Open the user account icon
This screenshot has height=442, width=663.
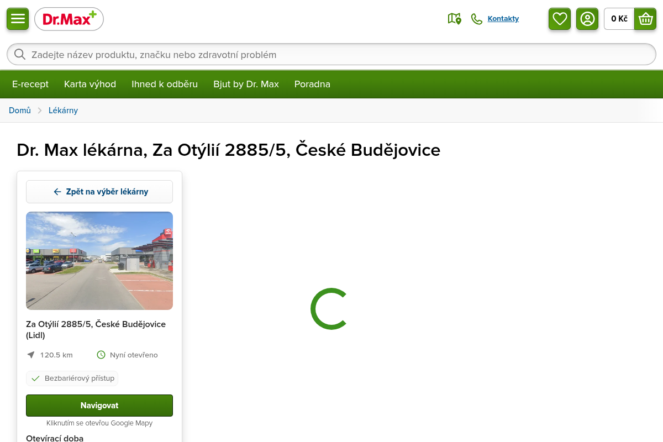[x=587, y=19]
